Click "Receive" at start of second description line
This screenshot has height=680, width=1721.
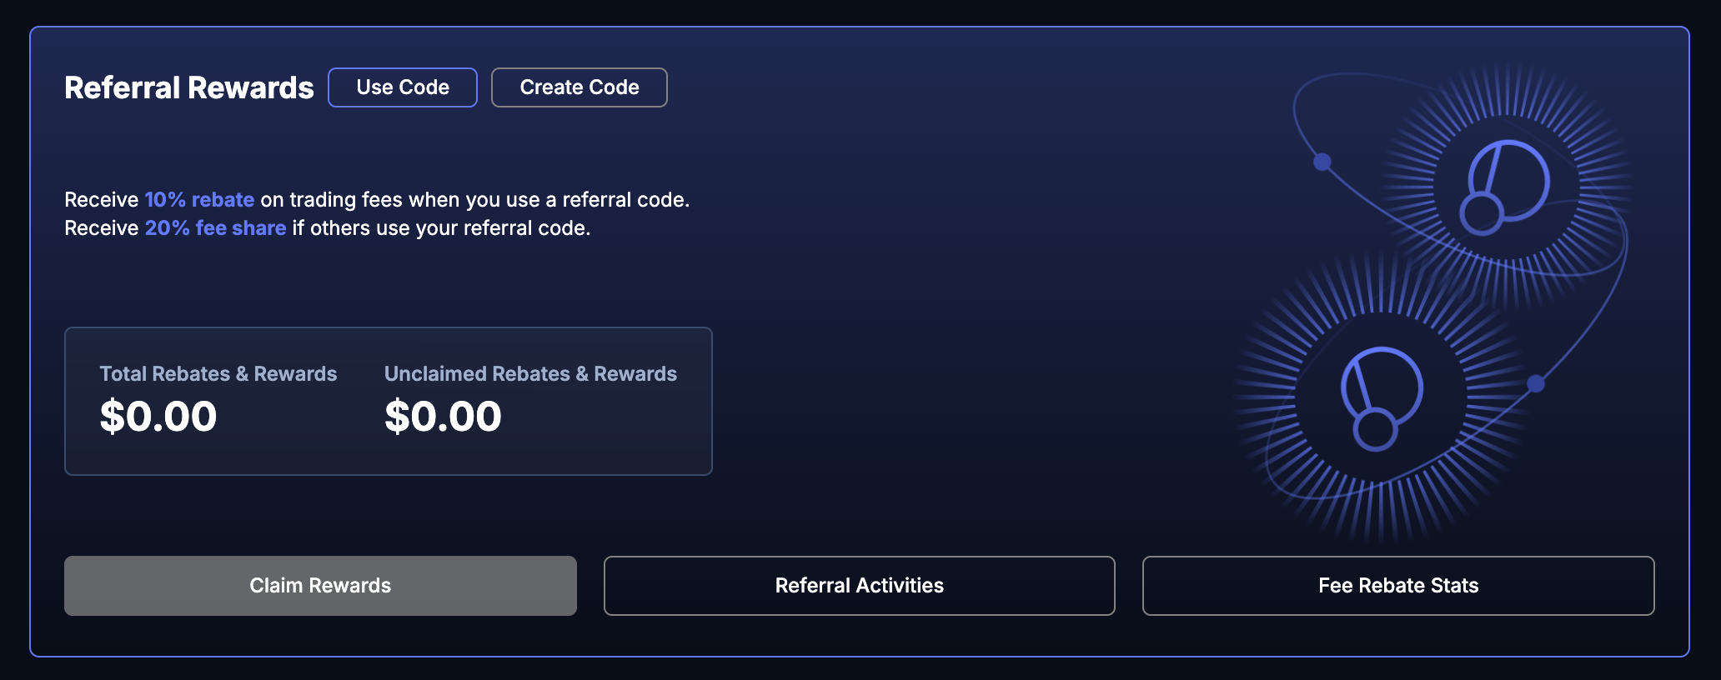(x=102, y=228)
